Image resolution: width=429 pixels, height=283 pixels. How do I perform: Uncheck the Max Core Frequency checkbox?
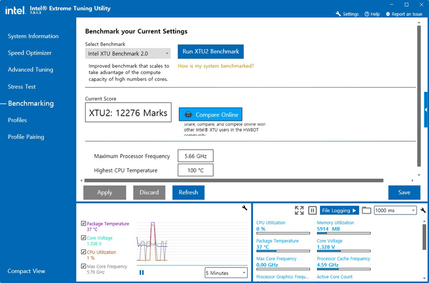pyautogui.click(x=83, y=266)
